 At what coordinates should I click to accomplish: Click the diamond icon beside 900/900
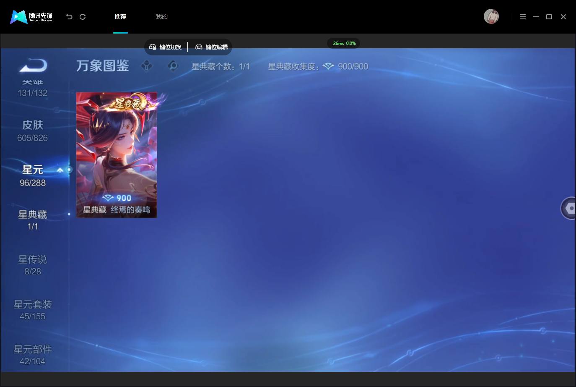[x=328, y=66]
